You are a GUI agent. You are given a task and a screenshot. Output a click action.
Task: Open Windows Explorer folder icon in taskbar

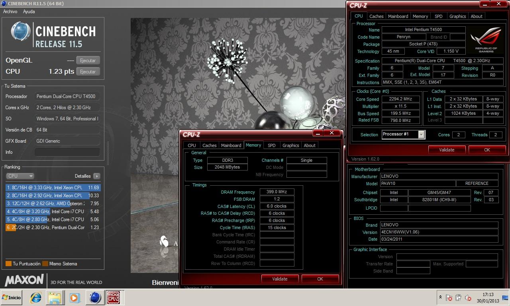55,298
